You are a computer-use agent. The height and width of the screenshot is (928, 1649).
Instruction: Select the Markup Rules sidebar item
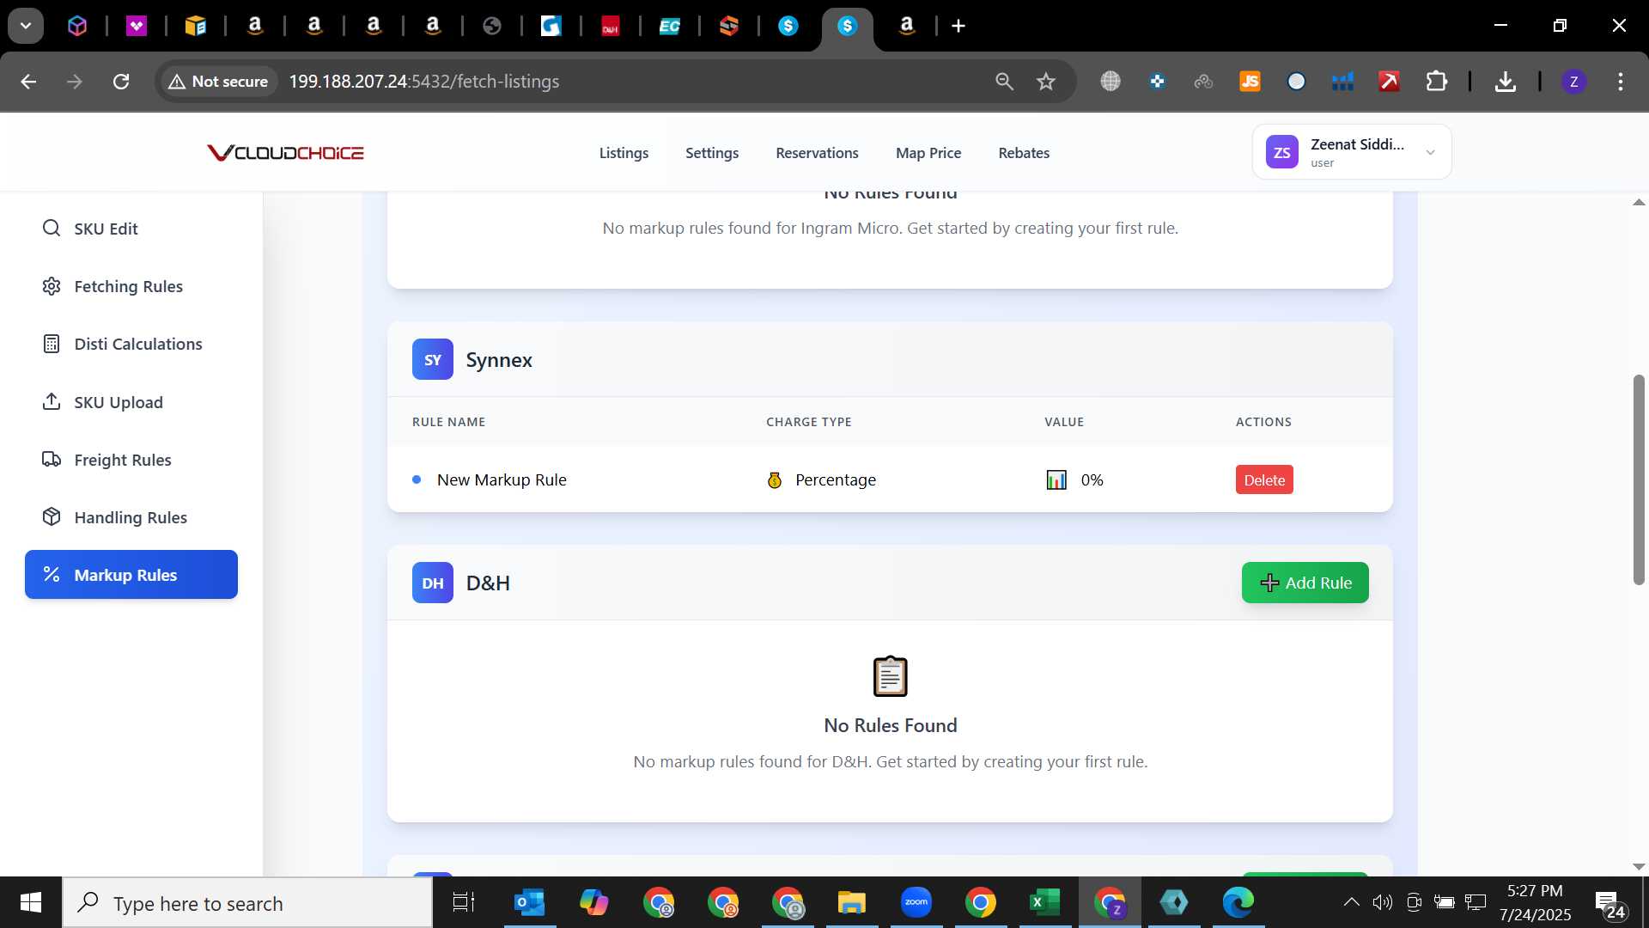(131, 575)
